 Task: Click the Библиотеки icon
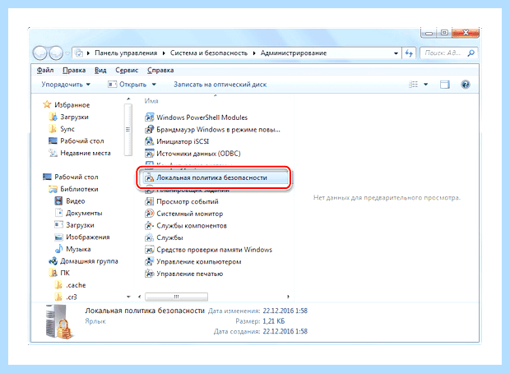coord(53,189)
